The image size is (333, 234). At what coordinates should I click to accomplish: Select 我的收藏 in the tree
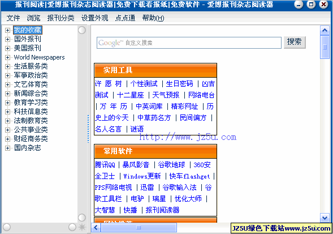[x=28, y=30]
